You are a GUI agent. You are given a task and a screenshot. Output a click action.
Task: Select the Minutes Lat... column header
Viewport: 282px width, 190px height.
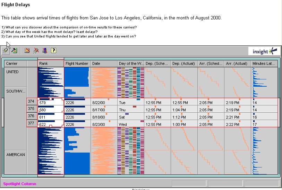[264, 63]
